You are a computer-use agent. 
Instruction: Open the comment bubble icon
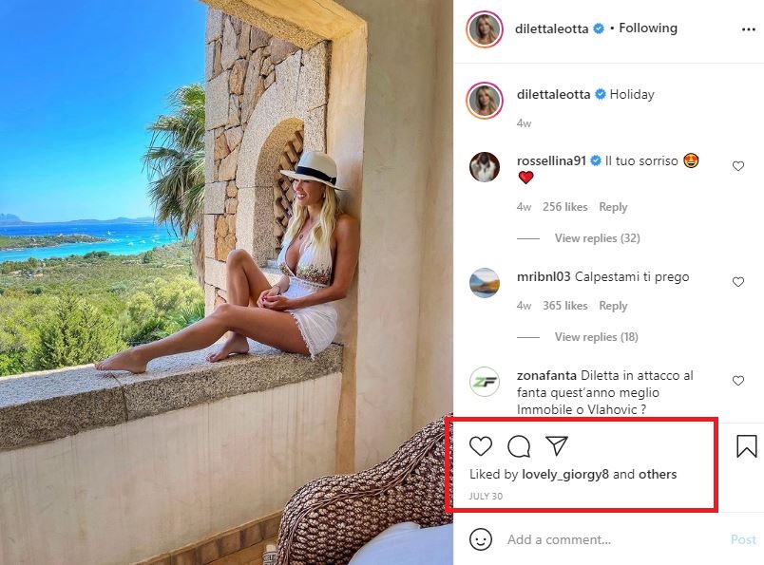519,446
